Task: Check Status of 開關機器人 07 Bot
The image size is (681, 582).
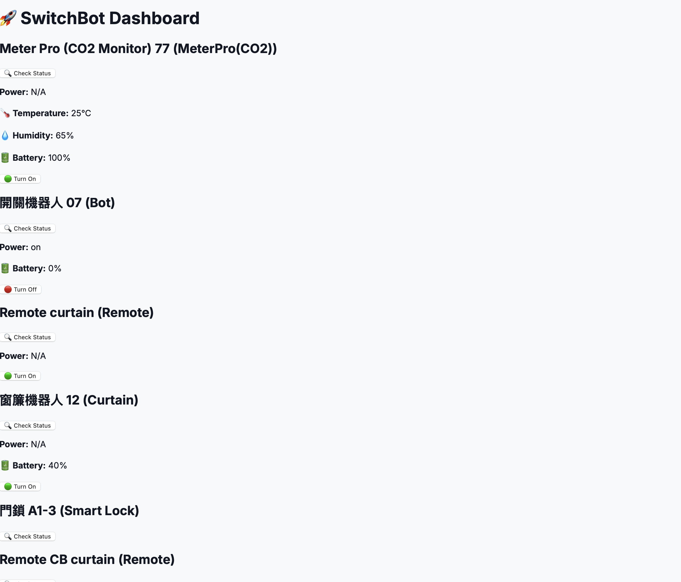Action: (x=28, y=228)
